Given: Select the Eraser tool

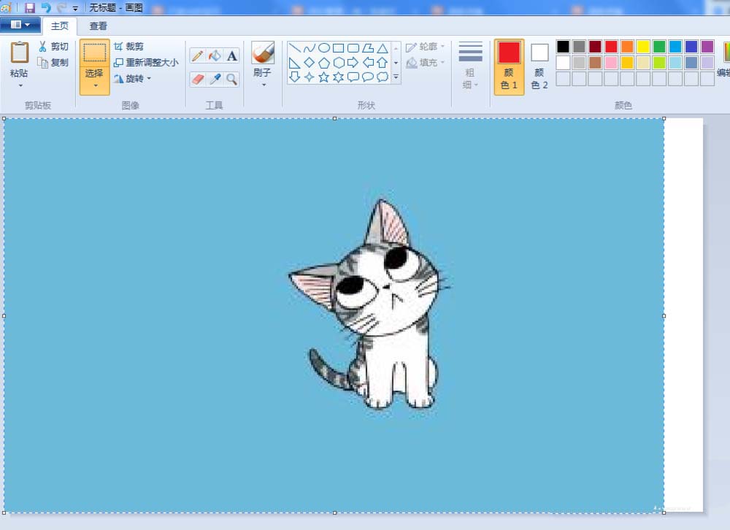Looking at the screenshot, I should [197, 79].
